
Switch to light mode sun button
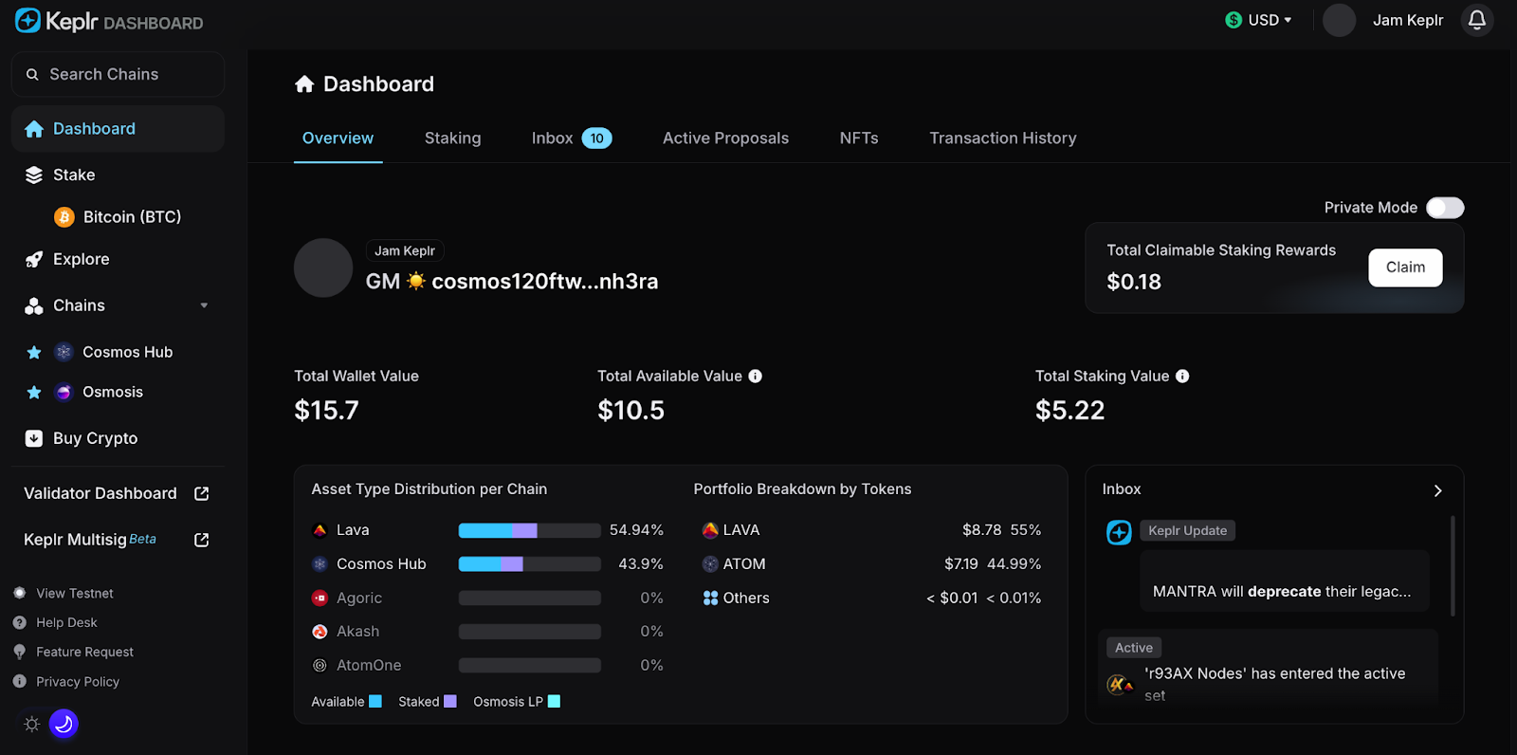(31, 724)
